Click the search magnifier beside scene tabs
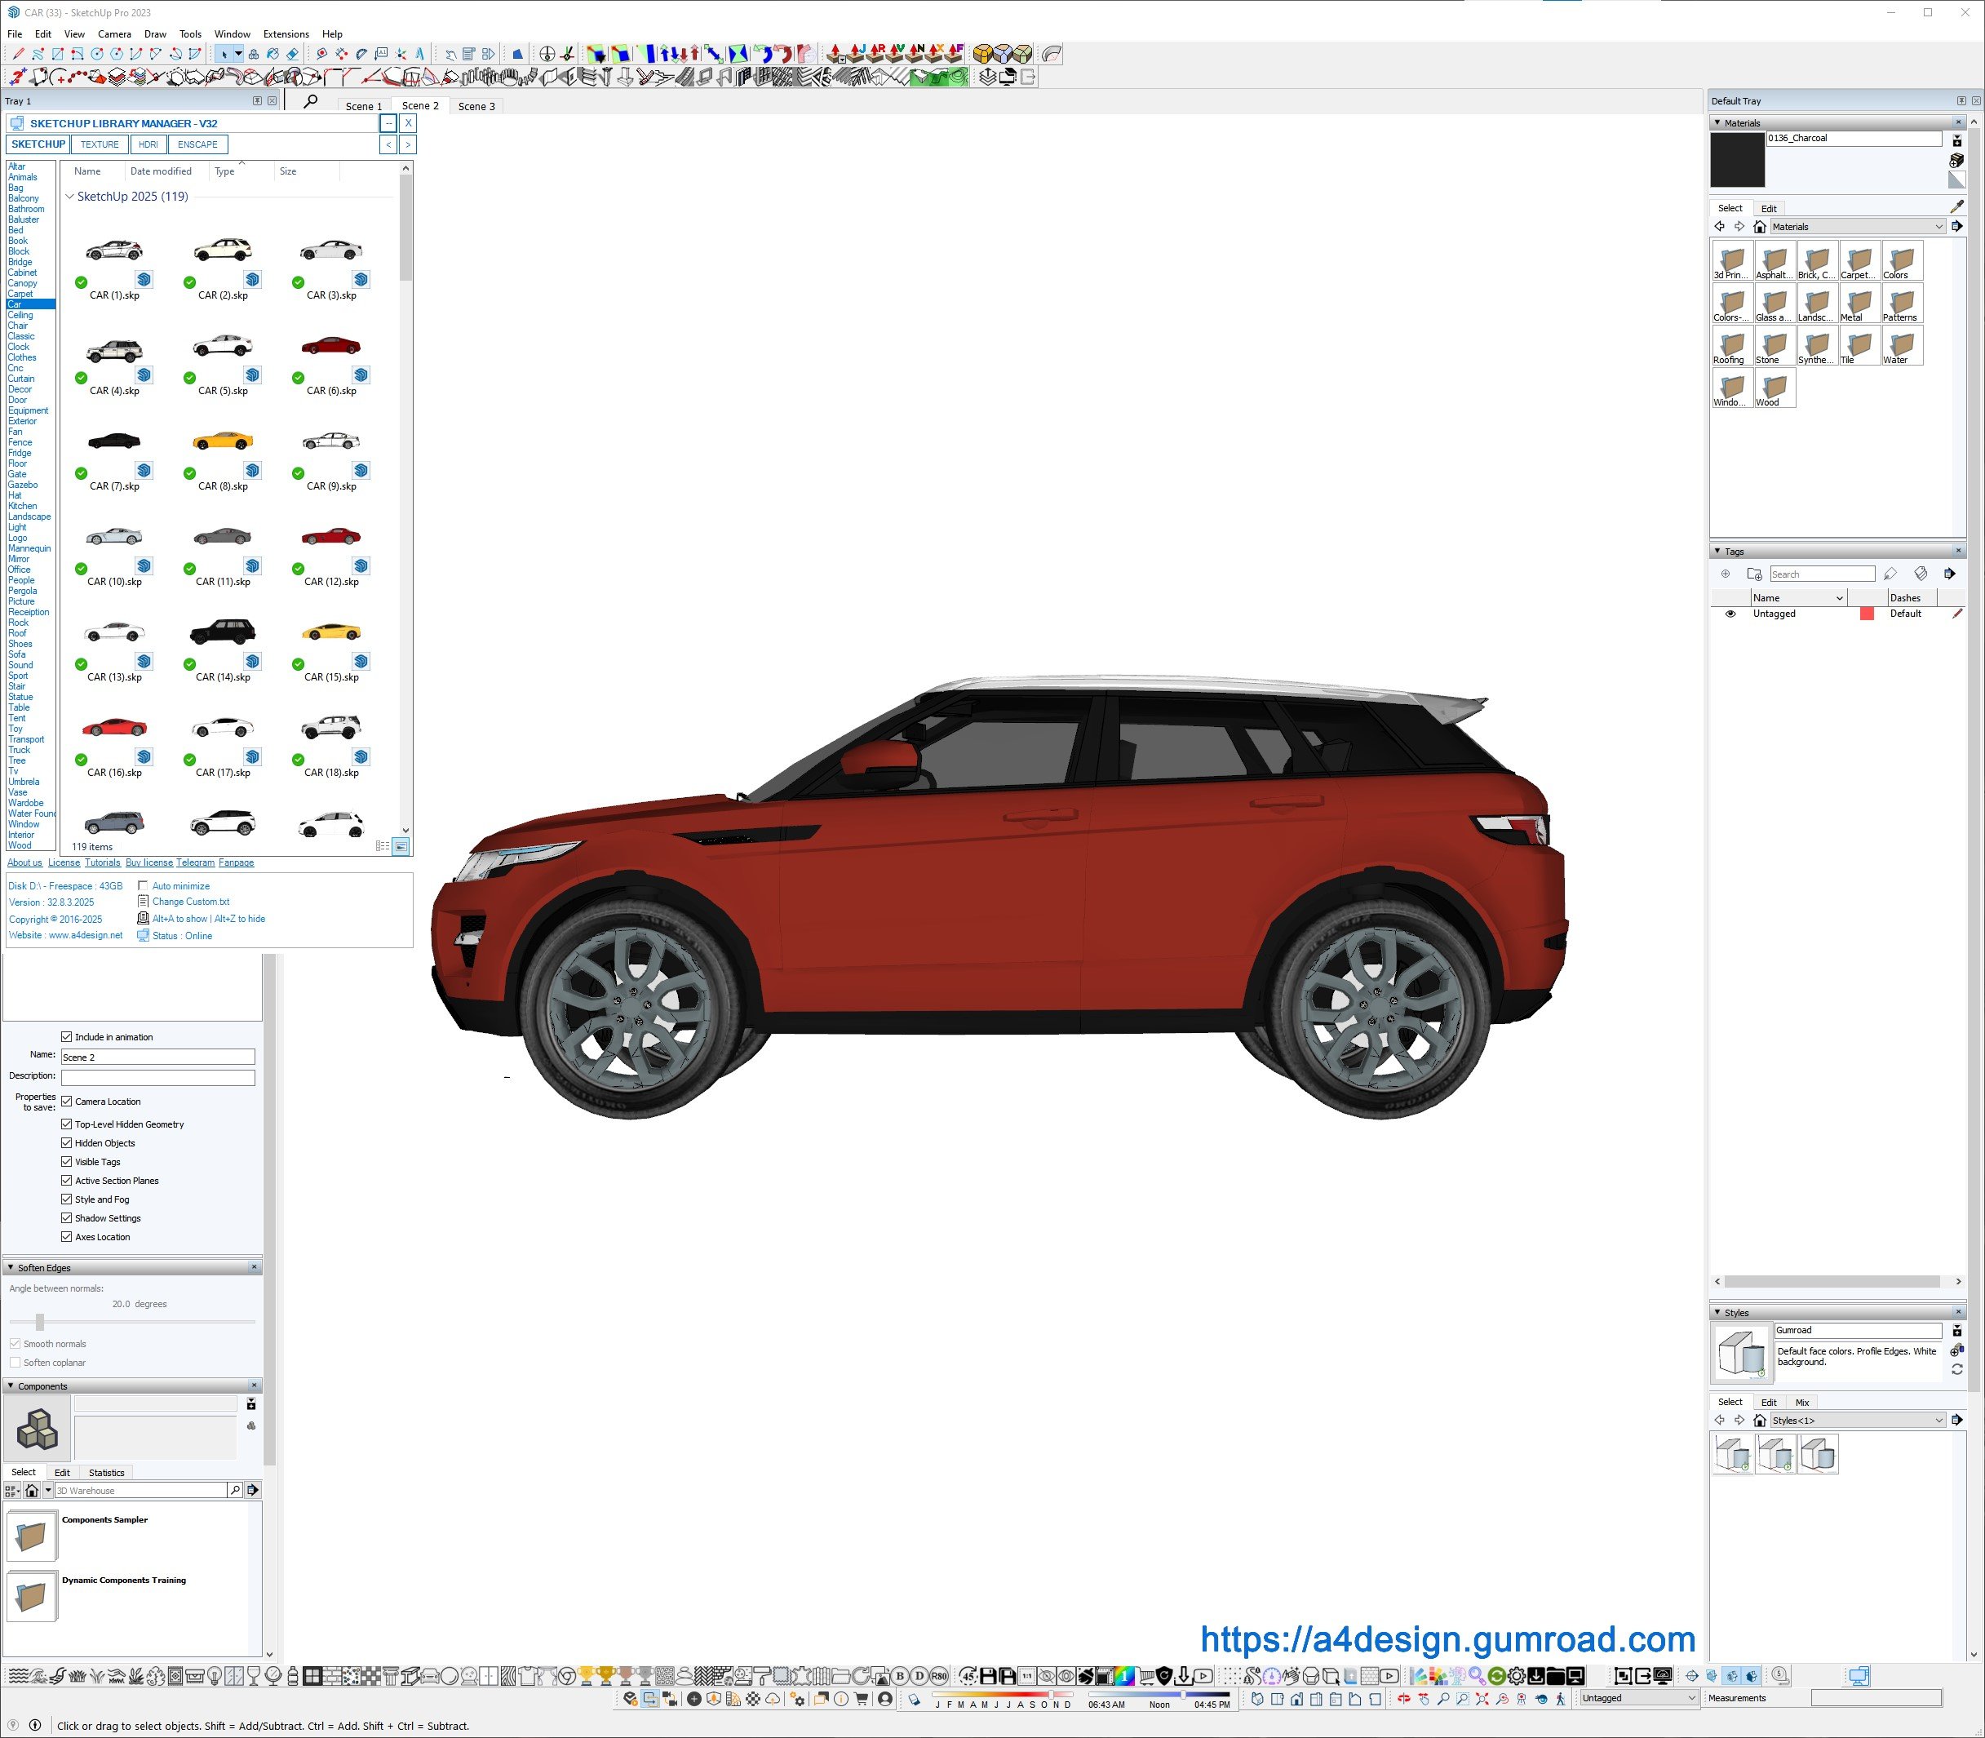Screen dimensions: 1985x1738 point(310,102)
